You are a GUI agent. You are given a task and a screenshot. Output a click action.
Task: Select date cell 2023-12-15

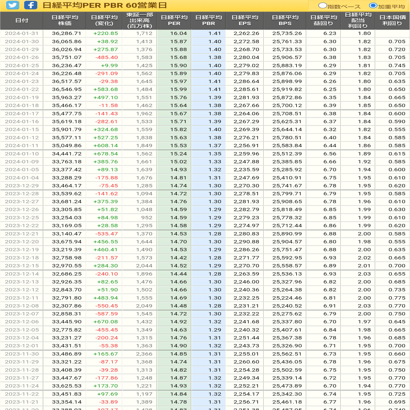click(x=22, y=265)
